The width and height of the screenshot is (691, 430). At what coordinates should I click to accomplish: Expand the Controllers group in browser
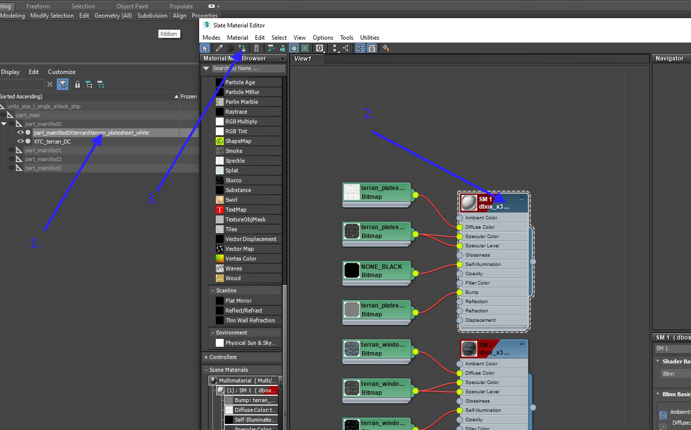[x=206, y=358]
